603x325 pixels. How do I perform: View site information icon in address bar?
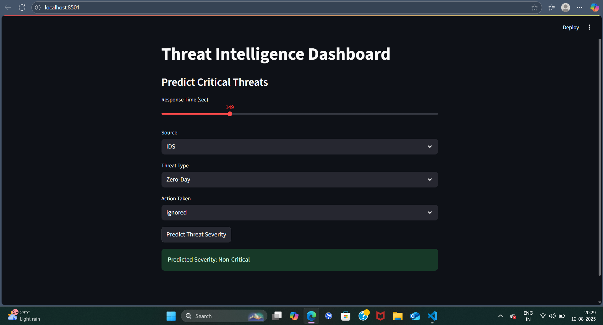coord(38,8)
